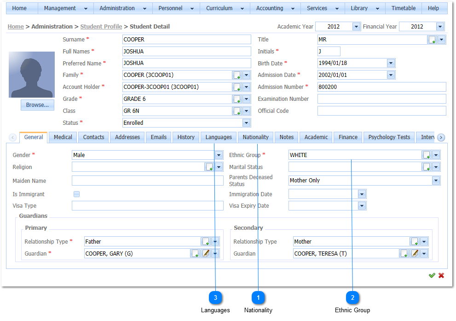Click the Browse... photo button
Screen dimensions: 456x321
(x=38, y=105)
